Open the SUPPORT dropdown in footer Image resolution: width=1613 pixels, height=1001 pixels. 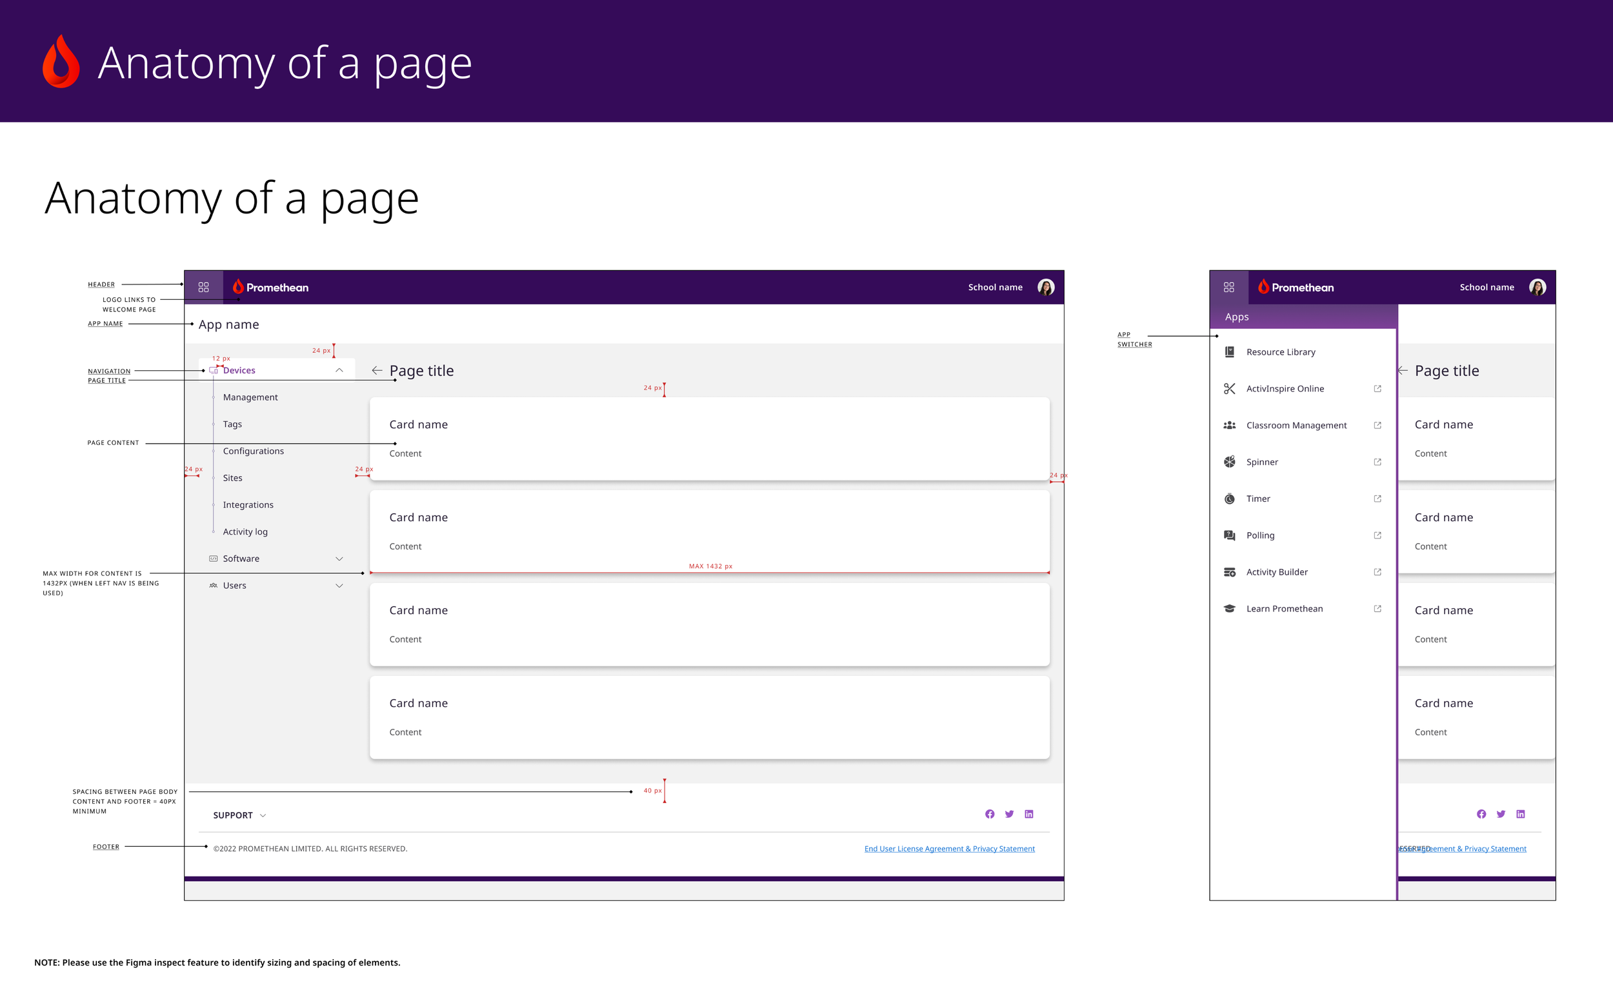tap(239, 816)
